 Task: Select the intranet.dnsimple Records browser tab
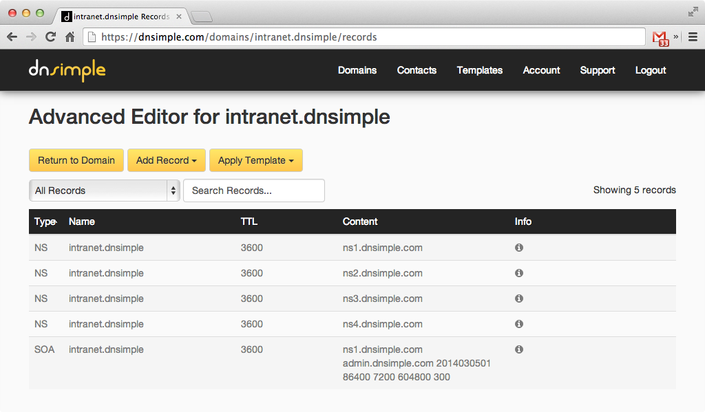pyautogui.click(x=121, y=17)
